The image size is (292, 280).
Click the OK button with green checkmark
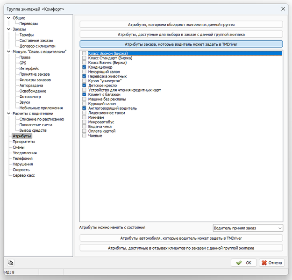(243, 263)
